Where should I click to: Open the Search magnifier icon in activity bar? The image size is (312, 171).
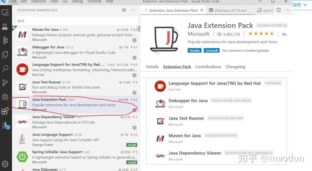coord(5,68)
